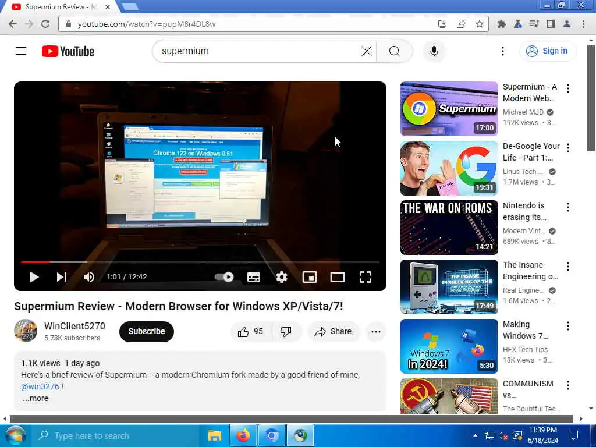Viewport: 596px width, 447px height.
Task: Seek on the video progress bar
Action: (x=200, y=262)
